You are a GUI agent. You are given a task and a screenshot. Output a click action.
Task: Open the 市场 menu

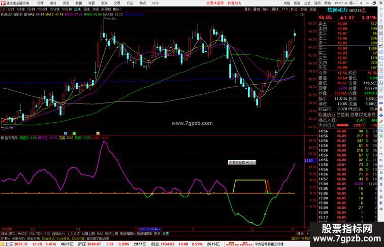tap(53, 3)
